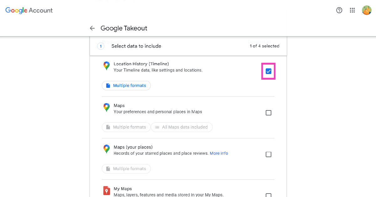Screen dimensions: 376x197
Task: Tick the Maps (your places) checkbox
Action: (x=269, y=154)
